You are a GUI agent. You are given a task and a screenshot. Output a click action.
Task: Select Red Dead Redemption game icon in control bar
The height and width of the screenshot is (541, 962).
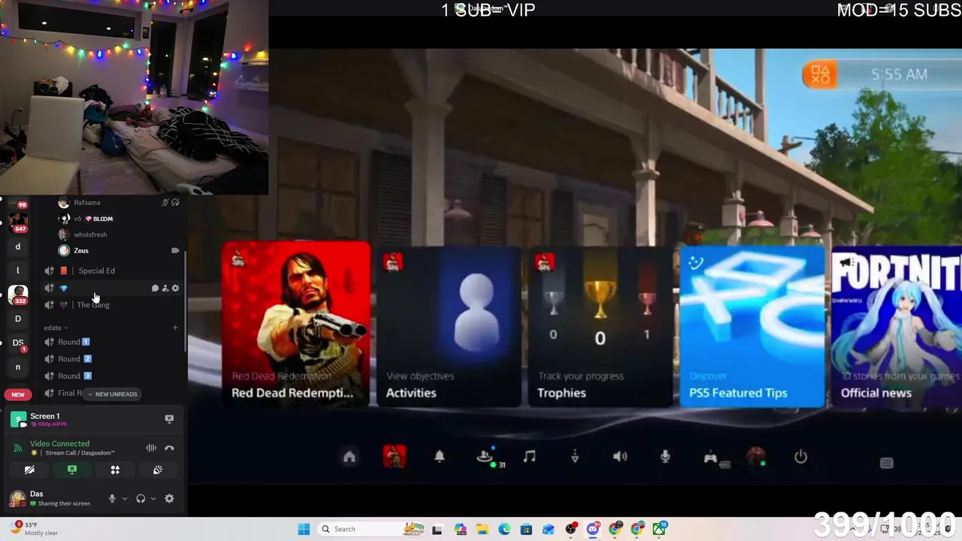pos(395,456)
